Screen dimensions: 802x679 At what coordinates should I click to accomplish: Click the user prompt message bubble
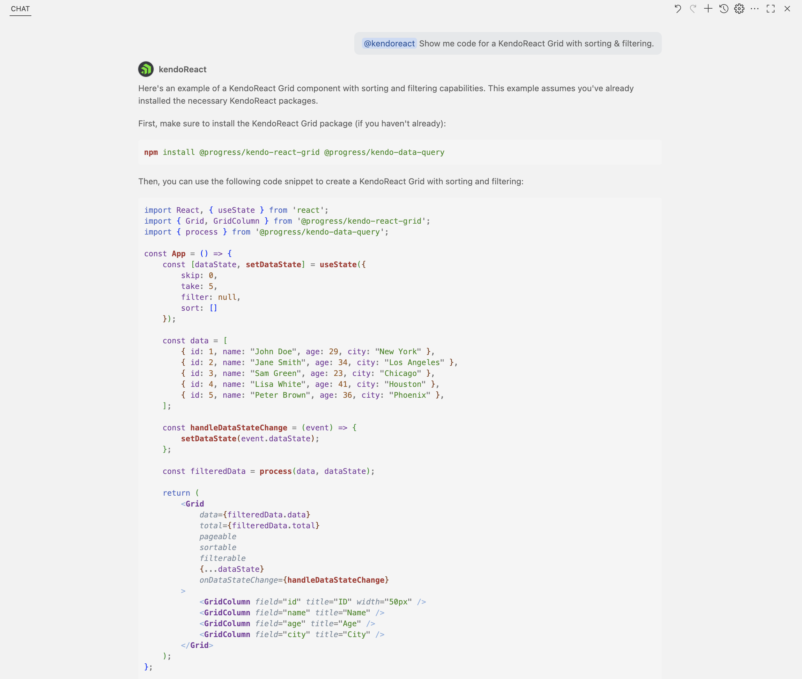(508, 44)
